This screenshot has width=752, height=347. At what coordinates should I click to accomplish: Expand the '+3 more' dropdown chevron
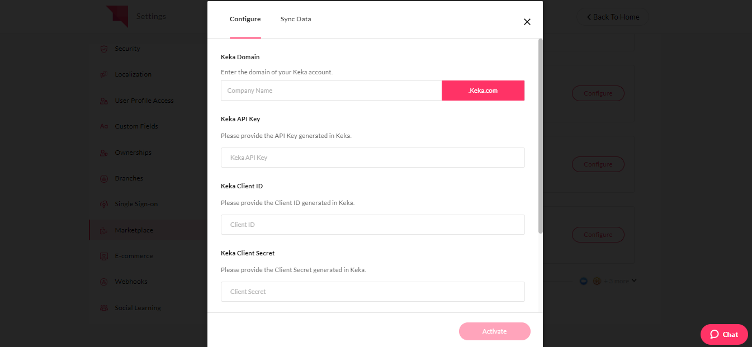(634, 281)
